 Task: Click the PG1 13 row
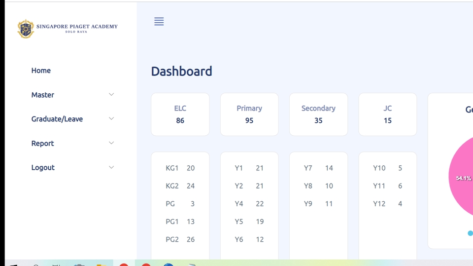point(180,222)
